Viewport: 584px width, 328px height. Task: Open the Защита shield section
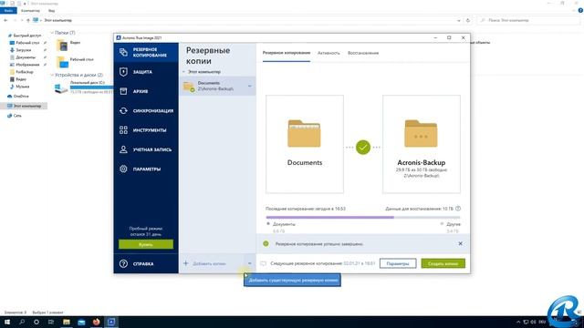pyautogui.click(x=146, y=72)
